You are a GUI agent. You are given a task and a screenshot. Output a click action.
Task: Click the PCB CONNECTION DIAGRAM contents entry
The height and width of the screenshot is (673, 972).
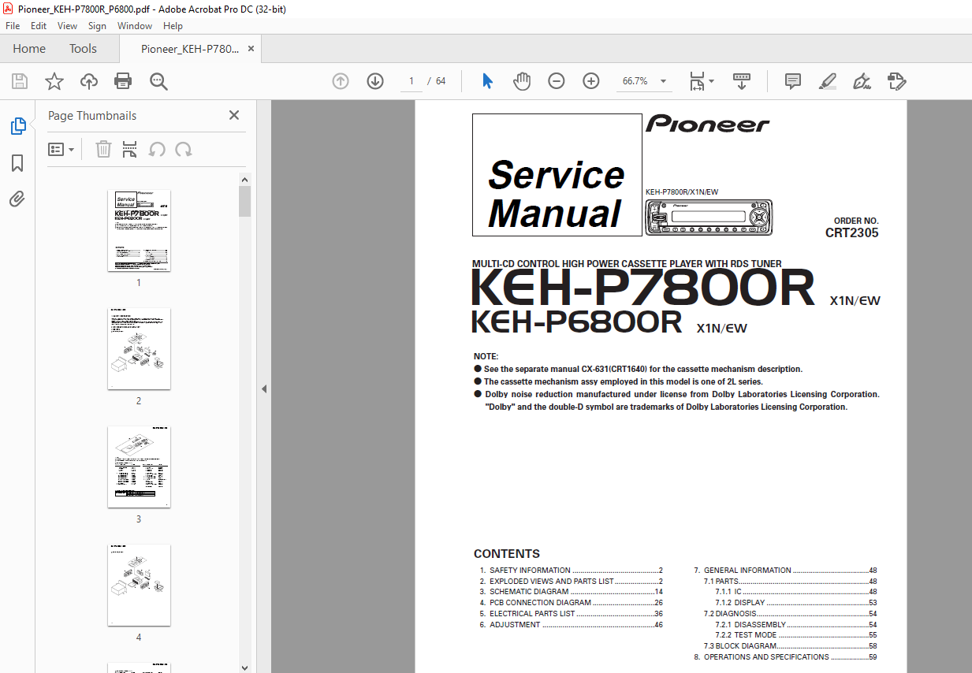click(572, 603)
